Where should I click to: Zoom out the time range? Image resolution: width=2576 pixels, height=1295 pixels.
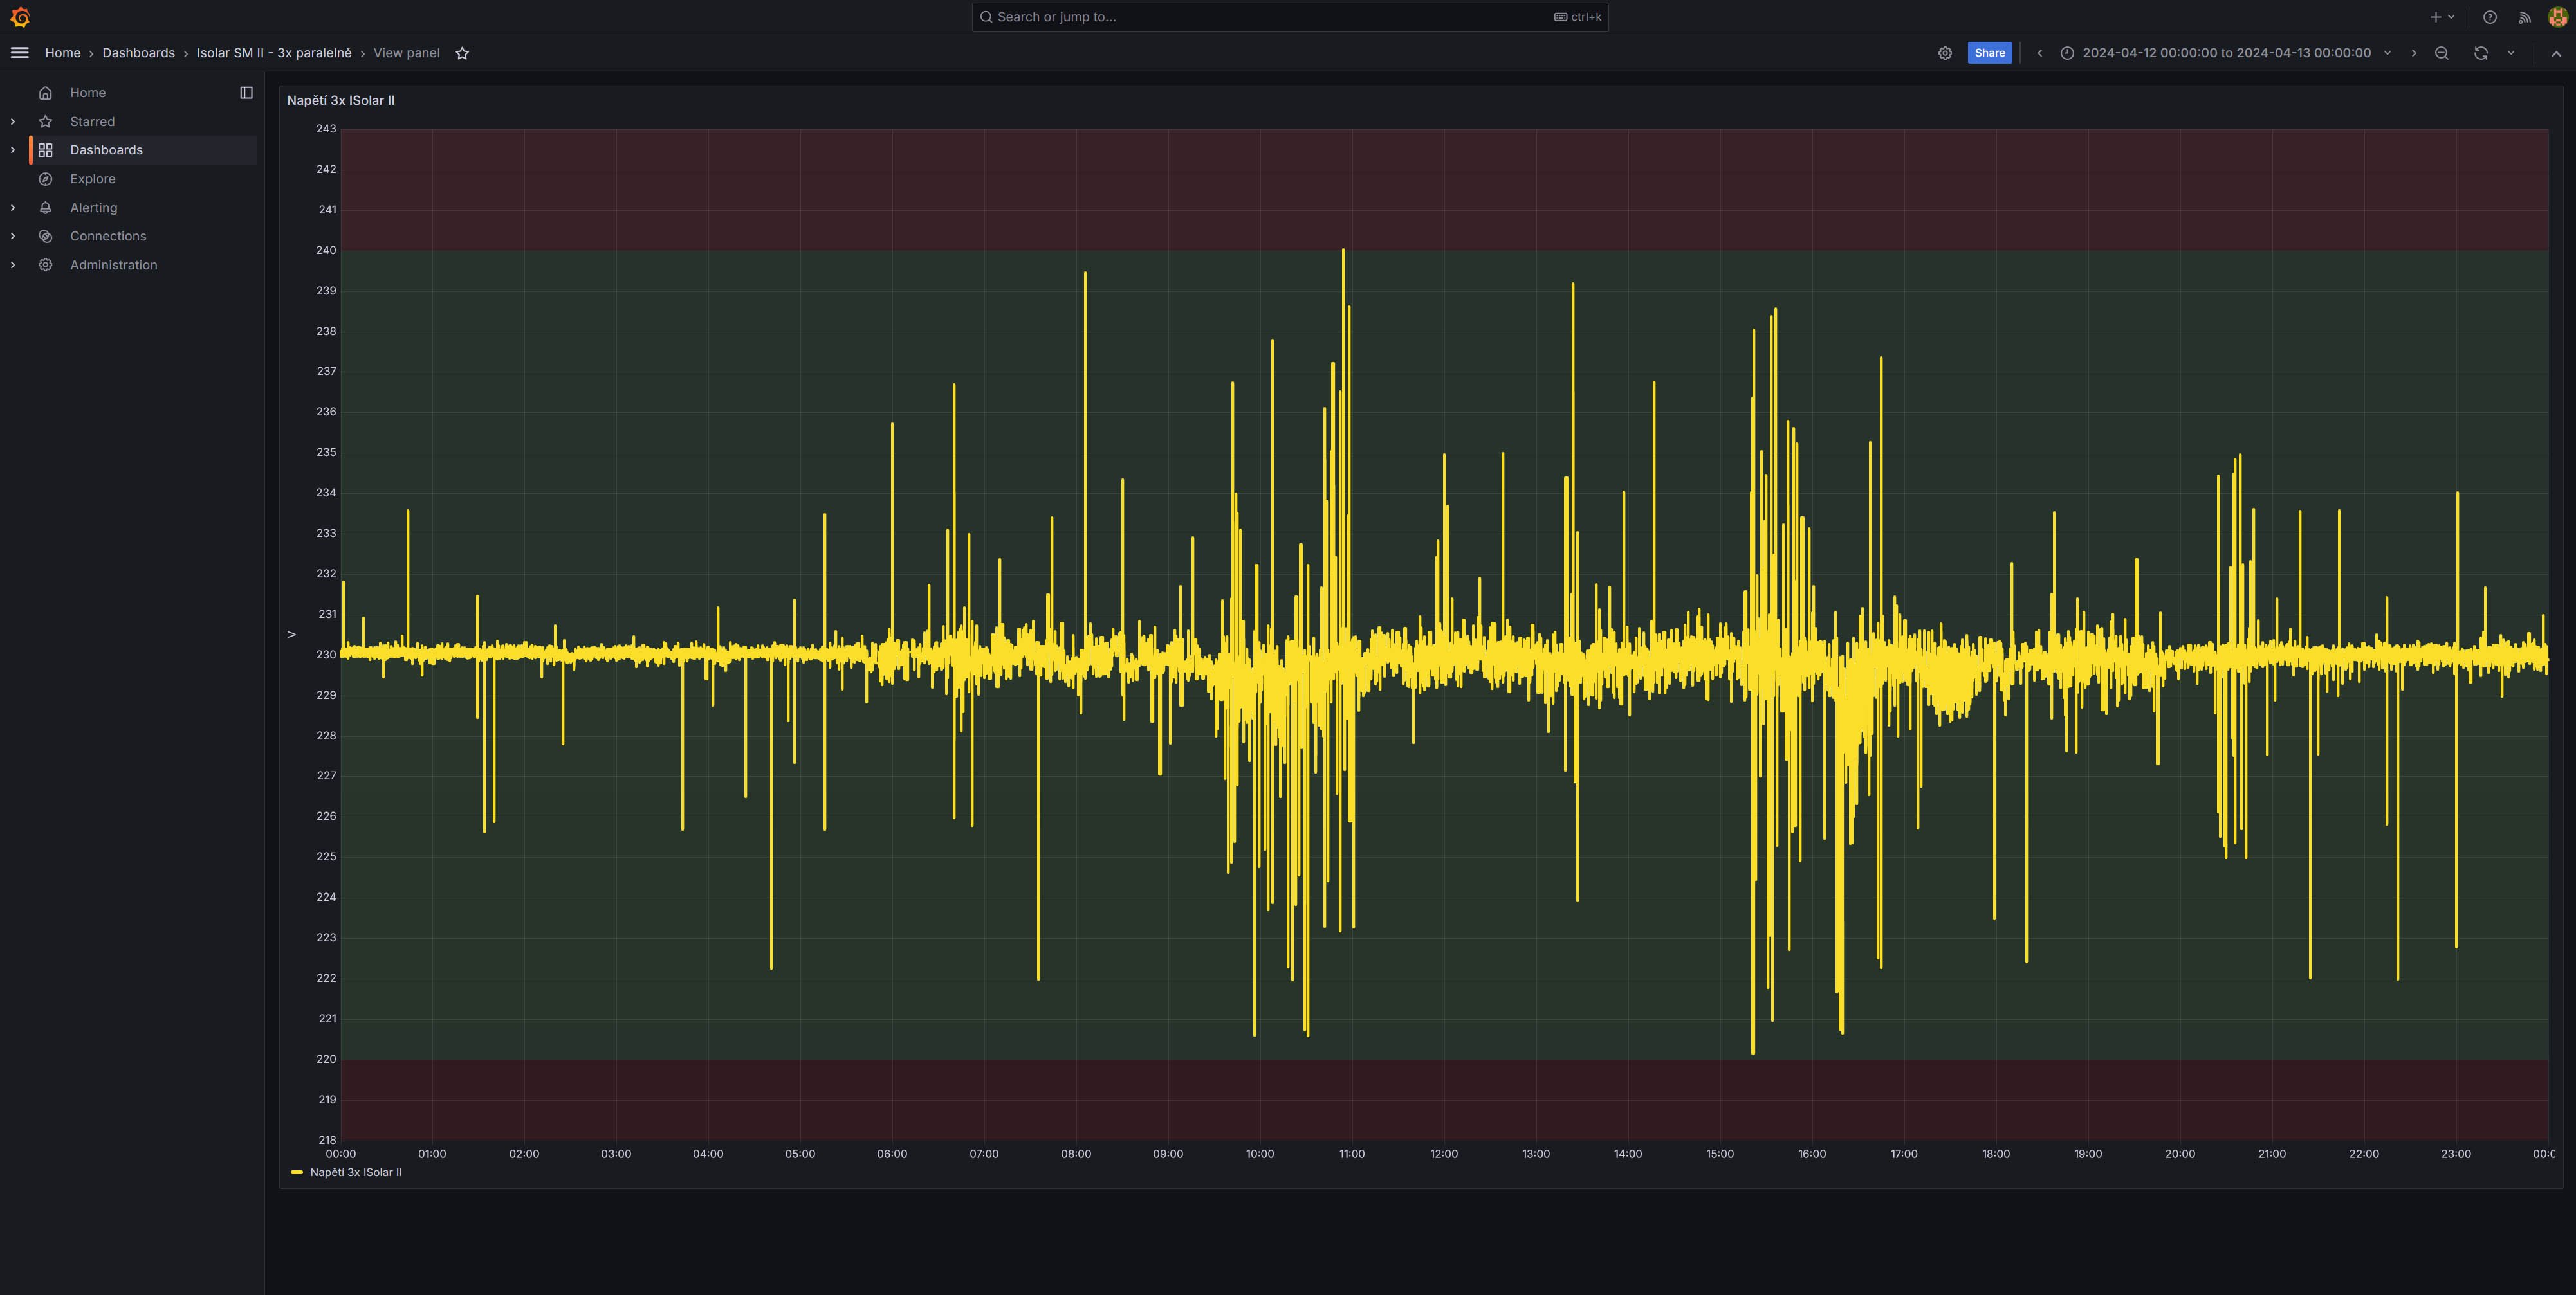[2441, 53]
